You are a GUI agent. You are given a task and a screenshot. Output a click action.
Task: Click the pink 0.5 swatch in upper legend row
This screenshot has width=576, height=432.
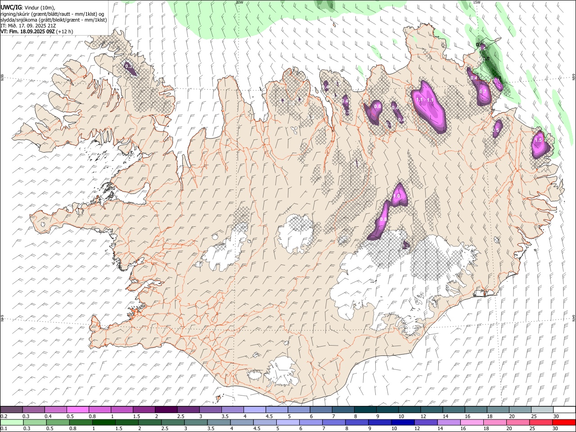77,410
